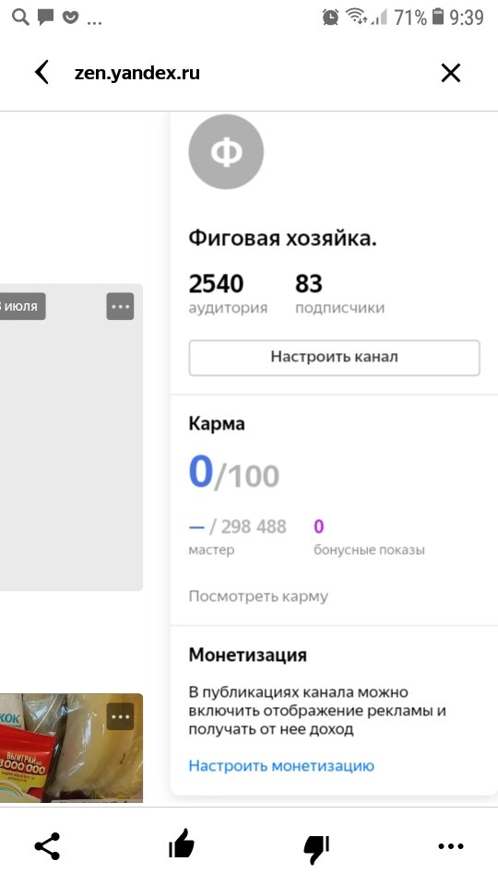
Task: Open the publication photo thumbnail
Action: [71, 748]
